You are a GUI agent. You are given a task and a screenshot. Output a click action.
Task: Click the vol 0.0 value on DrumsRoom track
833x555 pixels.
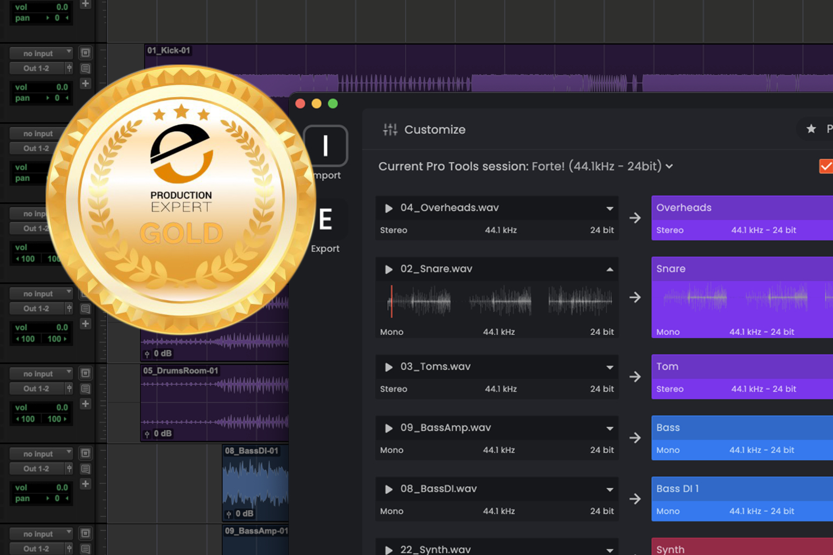coord(62,407)
